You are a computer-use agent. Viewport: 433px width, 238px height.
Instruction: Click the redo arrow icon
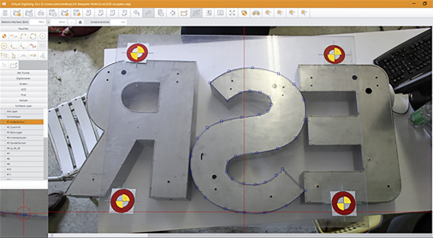click(148, 13)
